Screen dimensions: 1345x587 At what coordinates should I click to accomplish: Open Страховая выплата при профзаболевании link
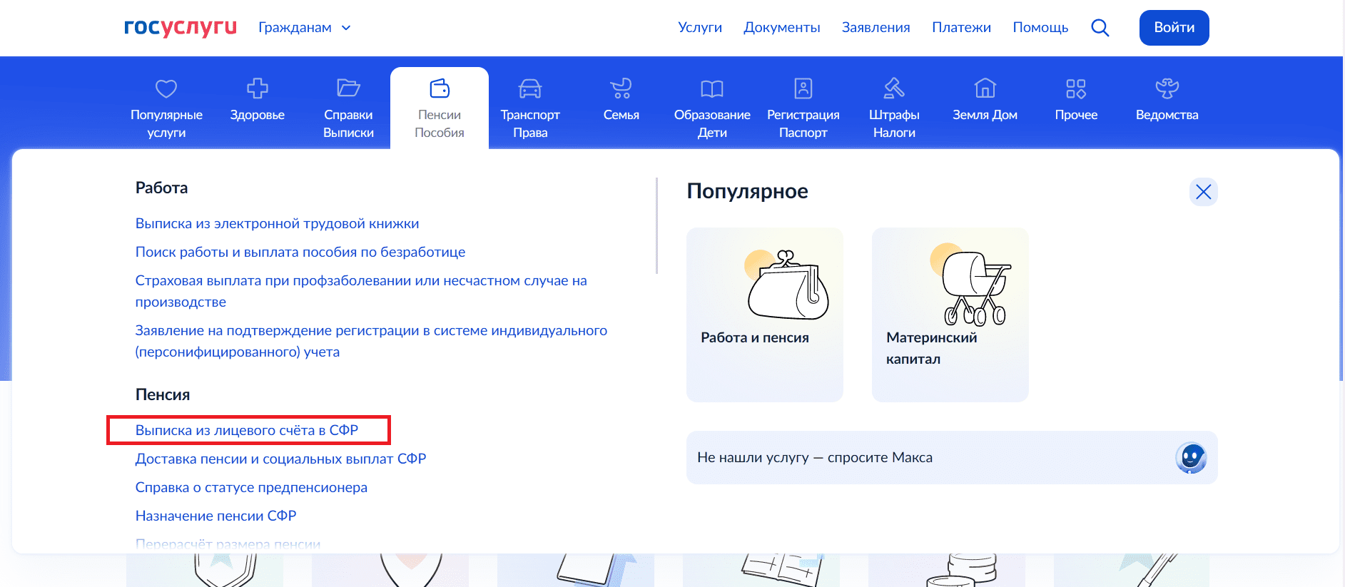361,291
